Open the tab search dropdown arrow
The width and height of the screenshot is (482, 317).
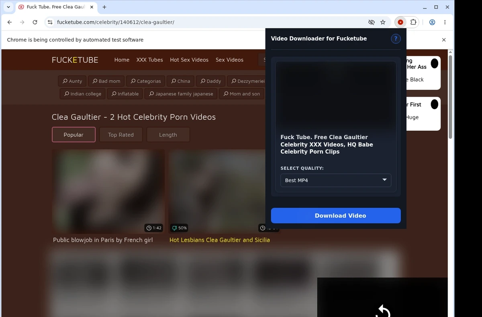[x=8, y=7]
